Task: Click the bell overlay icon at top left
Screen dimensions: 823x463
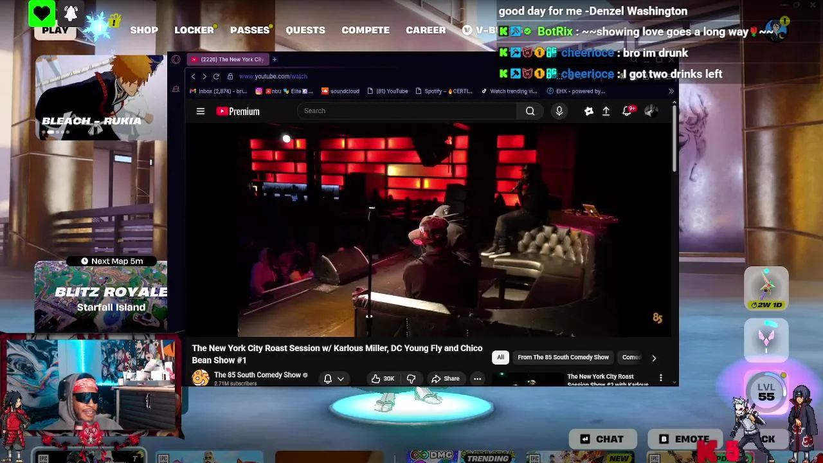Action: point(71,13)
